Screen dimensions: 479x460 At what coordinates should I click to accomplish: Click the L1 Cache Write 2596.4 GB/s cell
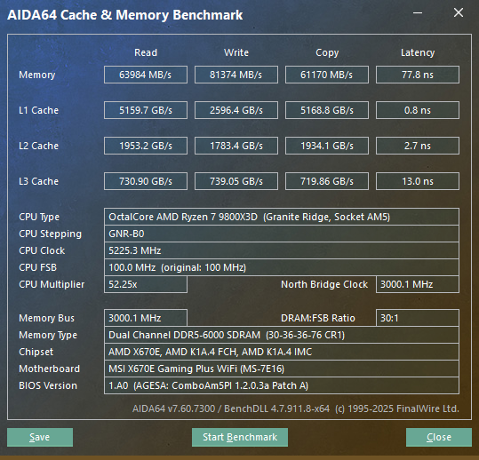(x=236, y=110)
